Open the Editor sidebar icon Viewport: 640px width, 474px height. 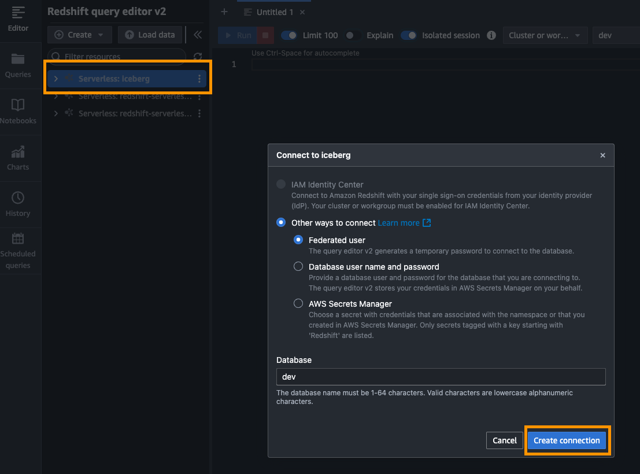click(18, 13)
